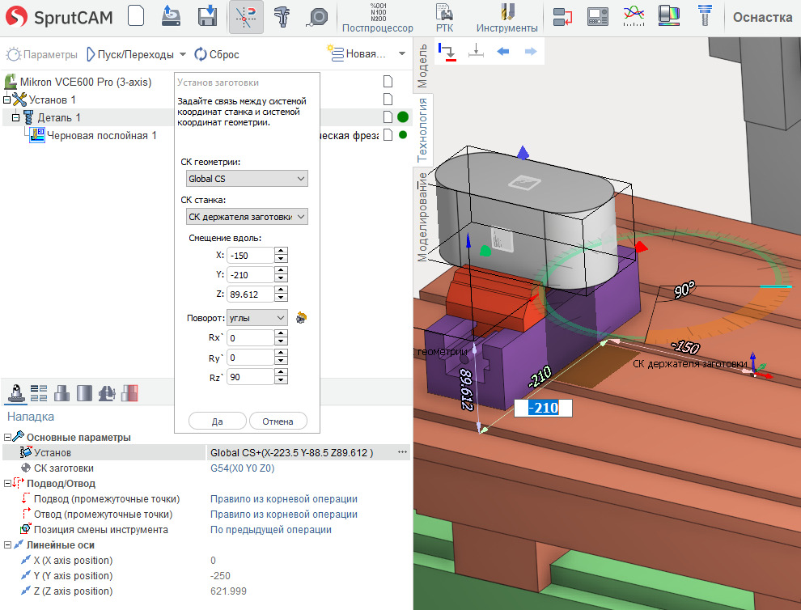Increase the Z offset with up stepper
Screen dimensions: 801x610
click(x=281, y=290)
